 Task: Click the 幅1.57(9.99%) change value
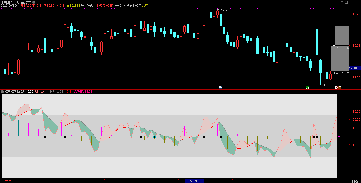[103, 6]
